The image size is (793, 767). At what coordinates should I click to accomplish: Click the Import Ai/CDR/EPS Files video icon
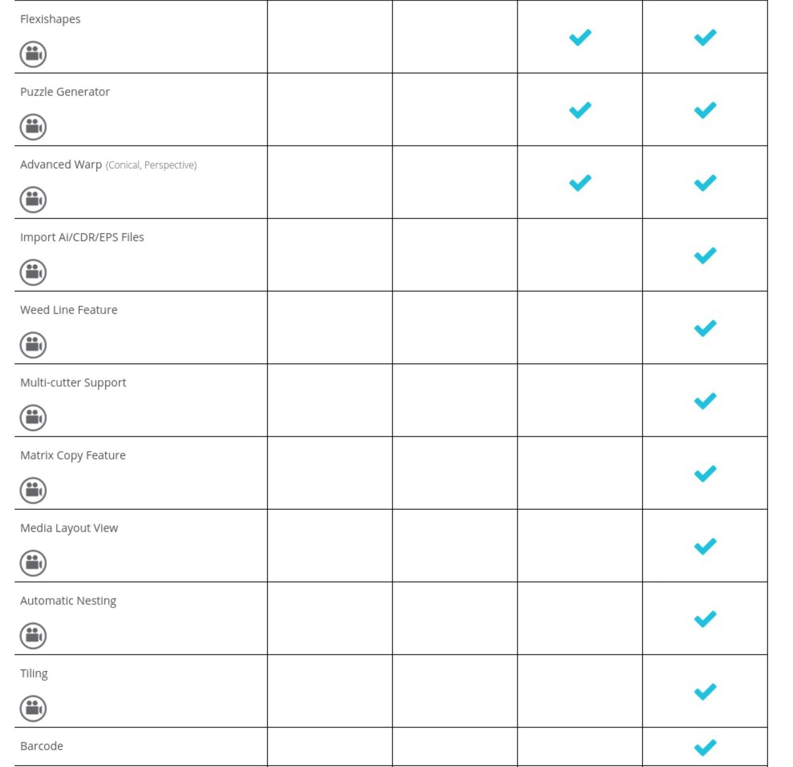[x=33, y=272]
